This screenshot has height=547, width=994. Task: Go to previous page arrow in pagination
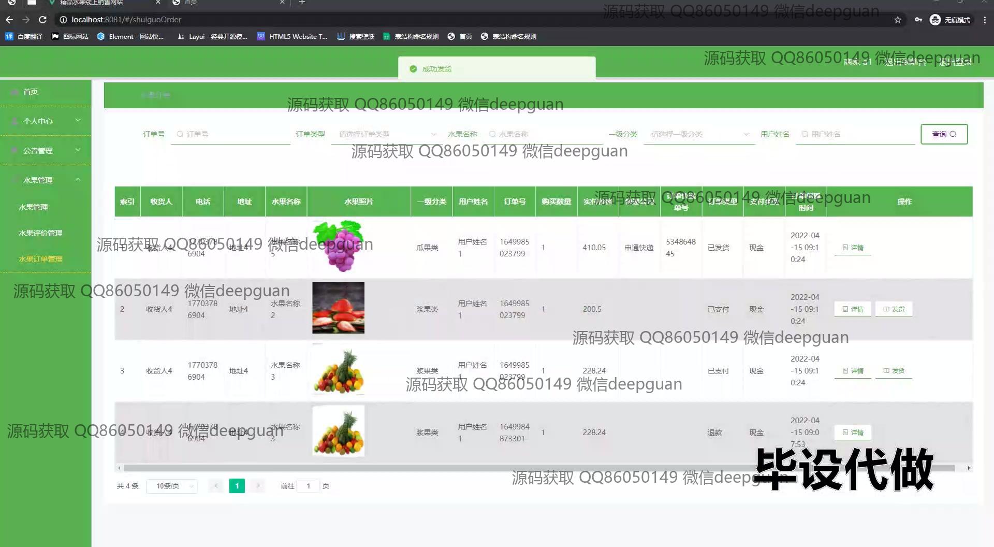click(216, 486)
